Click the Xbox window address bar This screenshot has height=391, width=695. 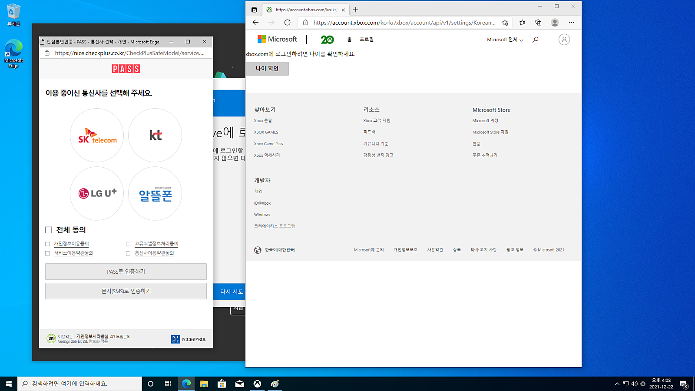click(404, 23)
